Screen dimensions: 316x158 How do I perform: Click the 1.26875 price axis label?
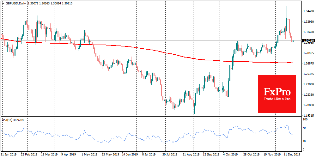[x=308, y=64]
